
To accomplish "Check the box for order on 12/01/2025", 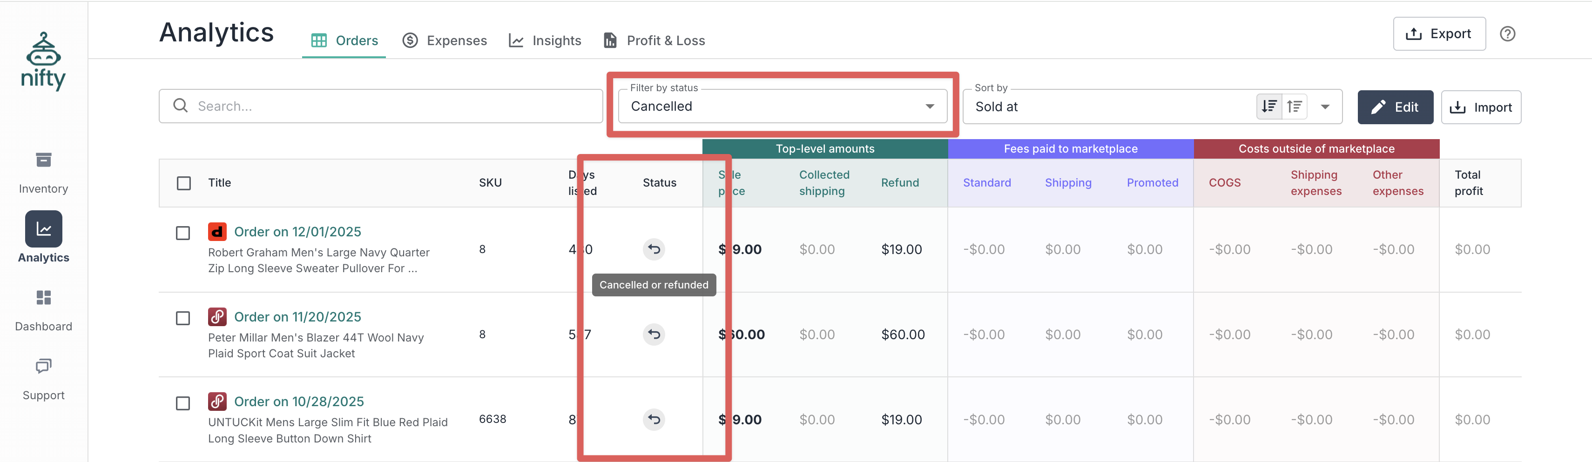I will [x=183, y=234].
